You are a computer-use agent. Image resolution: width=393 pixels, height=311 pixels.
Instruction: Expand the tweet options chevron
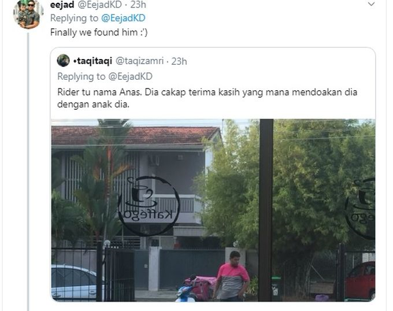(371, 4)
